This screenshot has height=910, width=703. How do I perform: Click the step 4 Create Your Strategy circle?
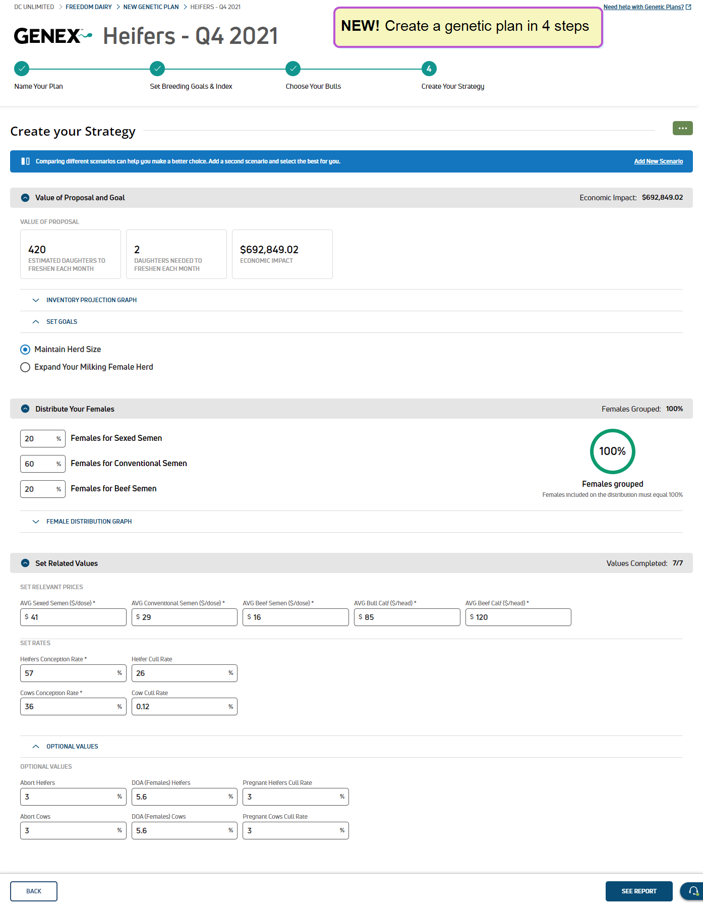429,69
